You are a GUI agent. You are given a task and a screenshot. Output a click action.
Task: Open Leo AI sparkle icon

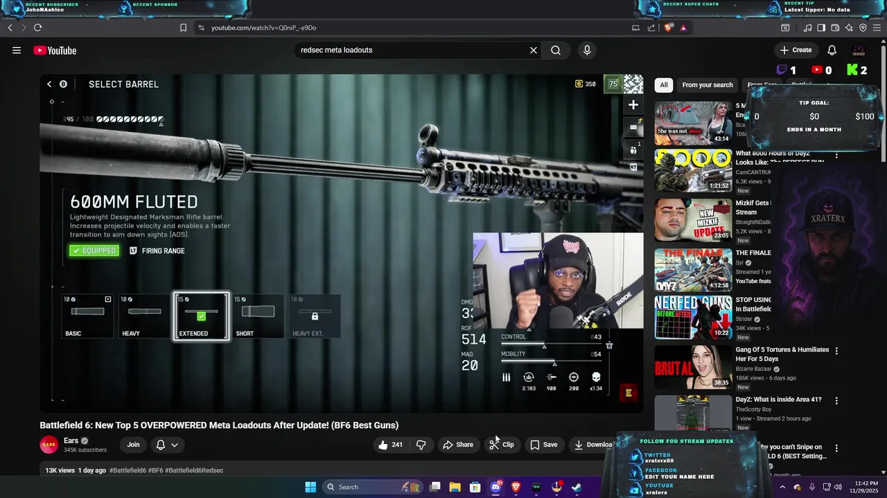pos(849,28)
